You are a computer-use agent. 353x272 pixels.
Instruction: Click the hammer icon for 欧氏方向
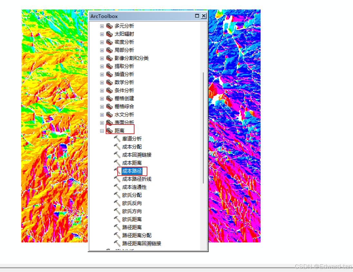coord(117,211)
